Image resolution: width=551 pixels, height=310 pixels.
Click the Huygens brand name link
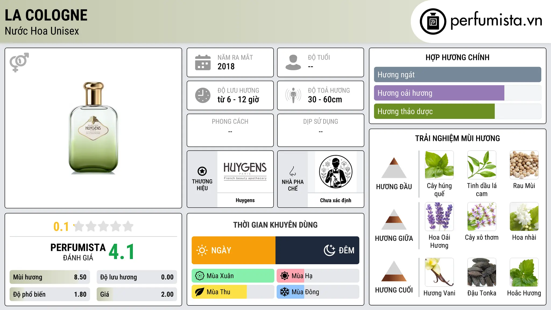[245, 200]
